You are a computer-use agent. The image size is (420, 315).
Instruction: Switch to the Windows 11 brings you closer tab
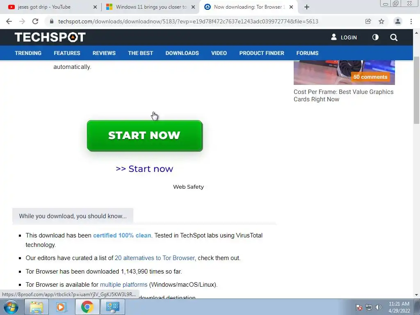tap(151, 7)
